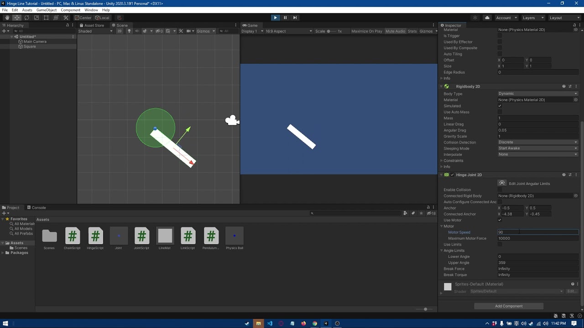Open the Assets menu
Image resolution: width=584 pixels, height=328 pixels.
(x=27, y=10)
